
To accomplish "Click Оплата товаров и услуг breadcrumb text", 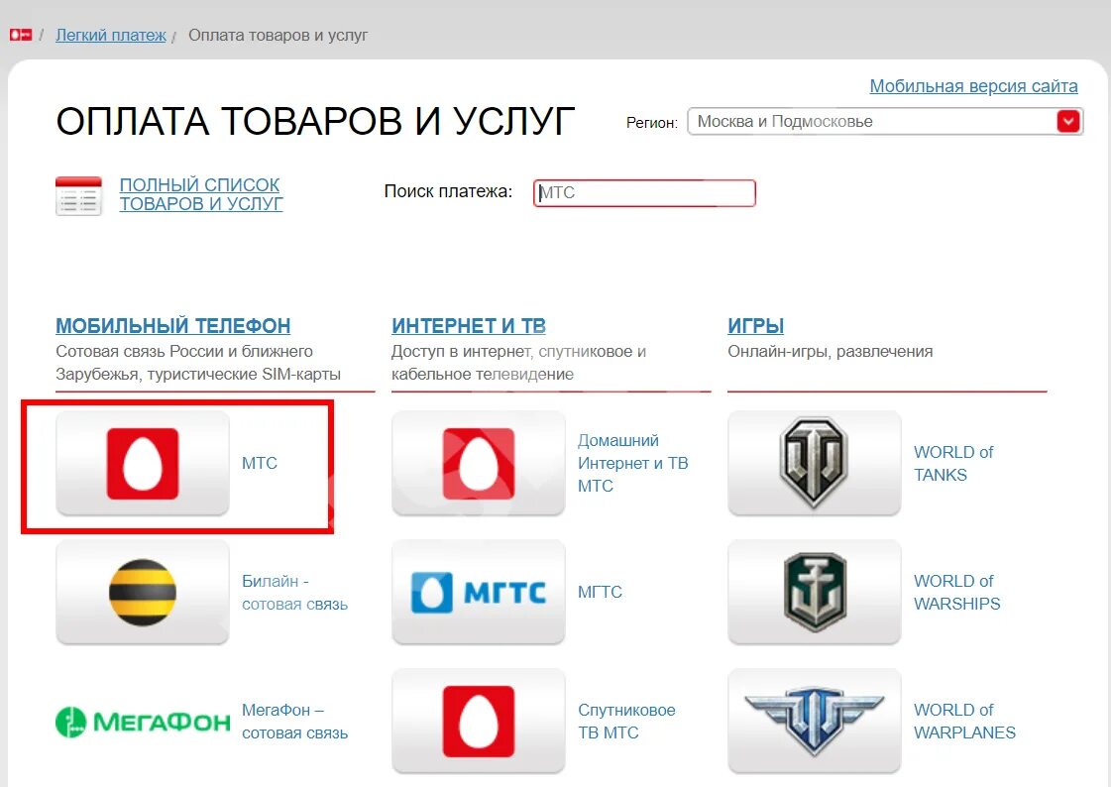I will click(278, 36).
